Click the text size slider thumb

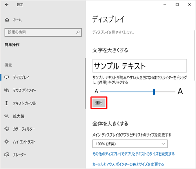tap(154, 92)
